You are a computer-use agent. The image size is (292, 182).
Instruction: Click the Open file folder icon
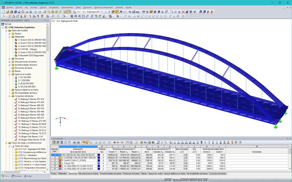pos(8,12)
